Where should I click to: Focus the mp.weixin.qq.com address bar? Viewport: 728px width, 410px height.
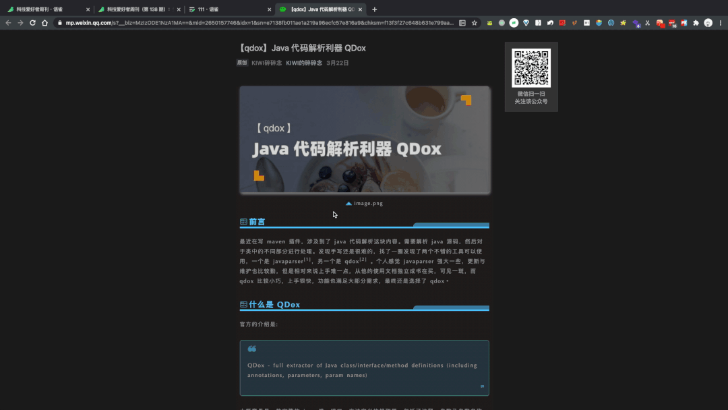pyautogui.click(x=260, y=23)
